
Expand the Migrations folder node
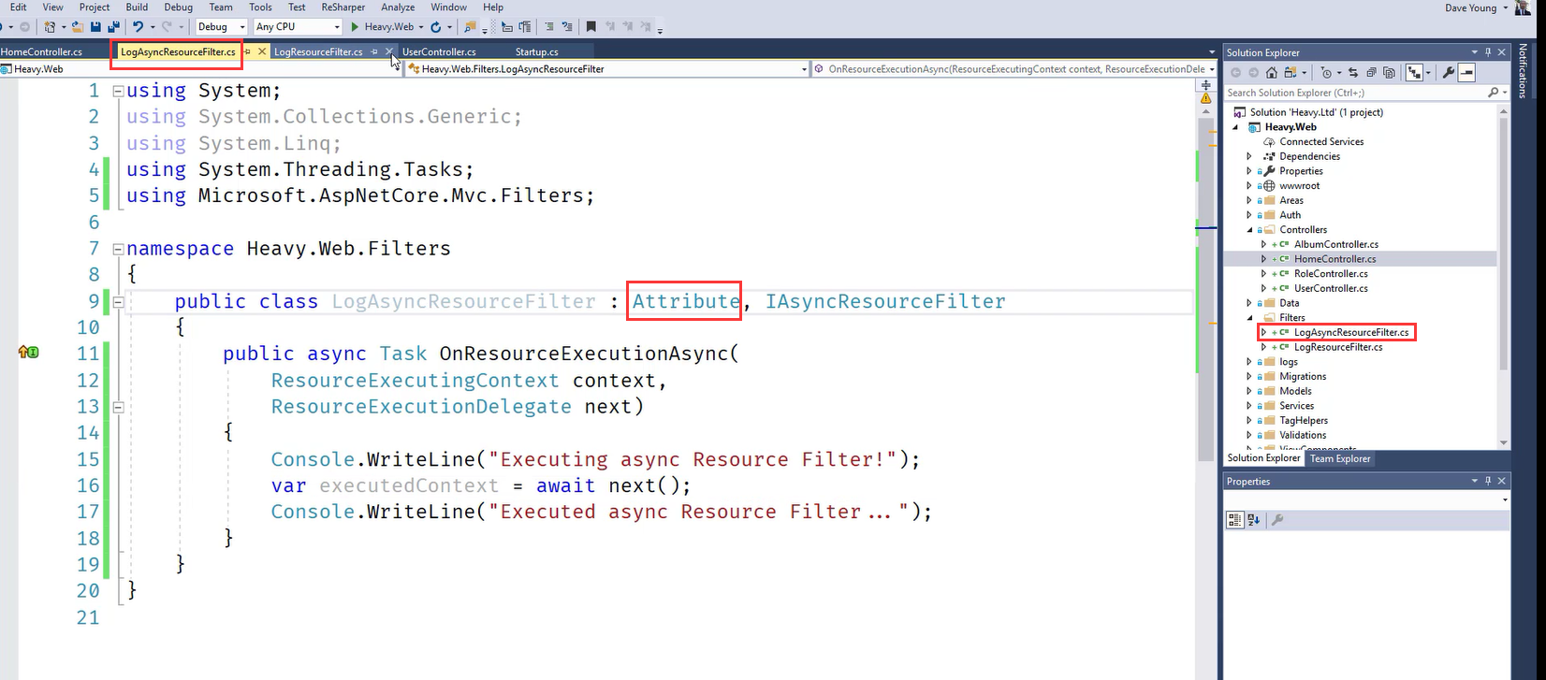1249,376
